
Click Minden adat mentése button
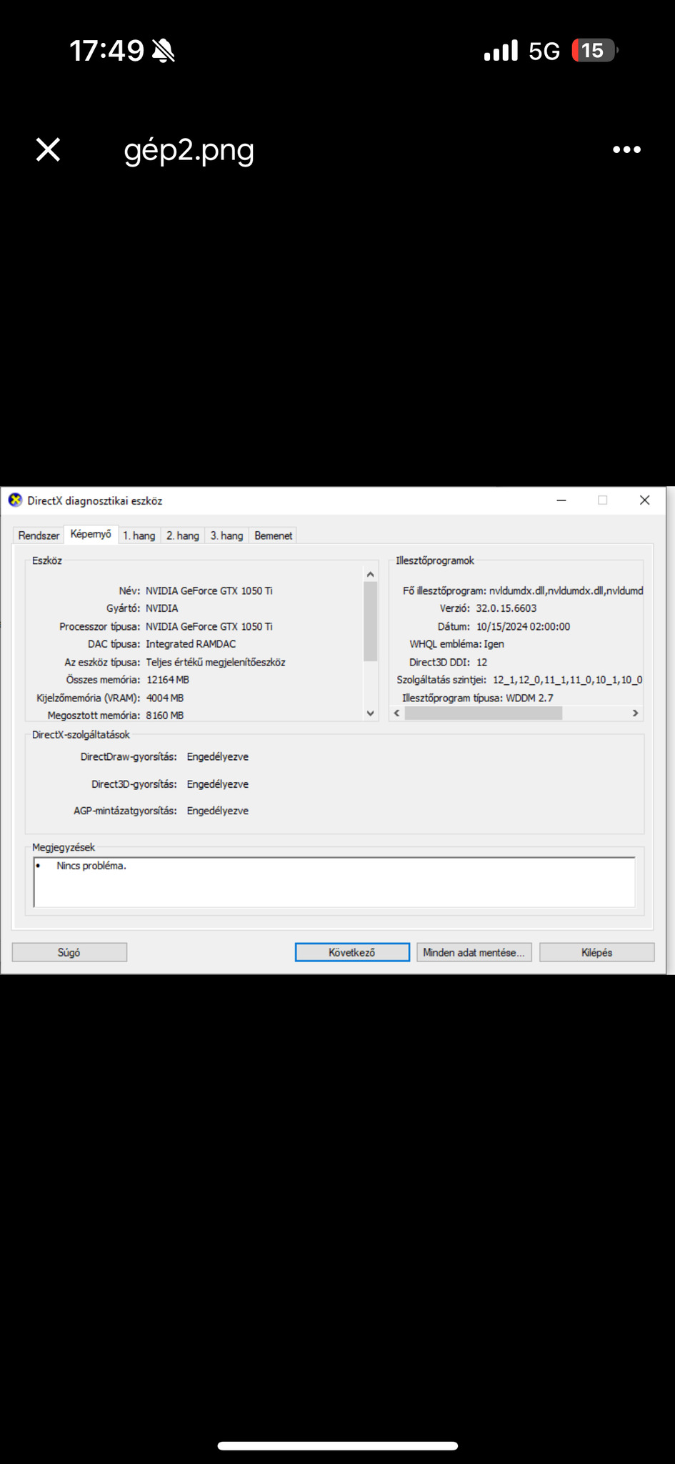tap(474, 952)
